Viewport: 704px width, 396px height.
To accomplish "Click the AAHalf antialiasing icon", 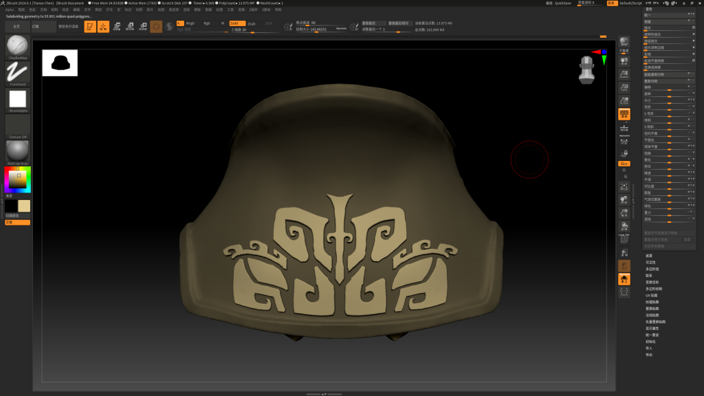I will click(624, 100).
